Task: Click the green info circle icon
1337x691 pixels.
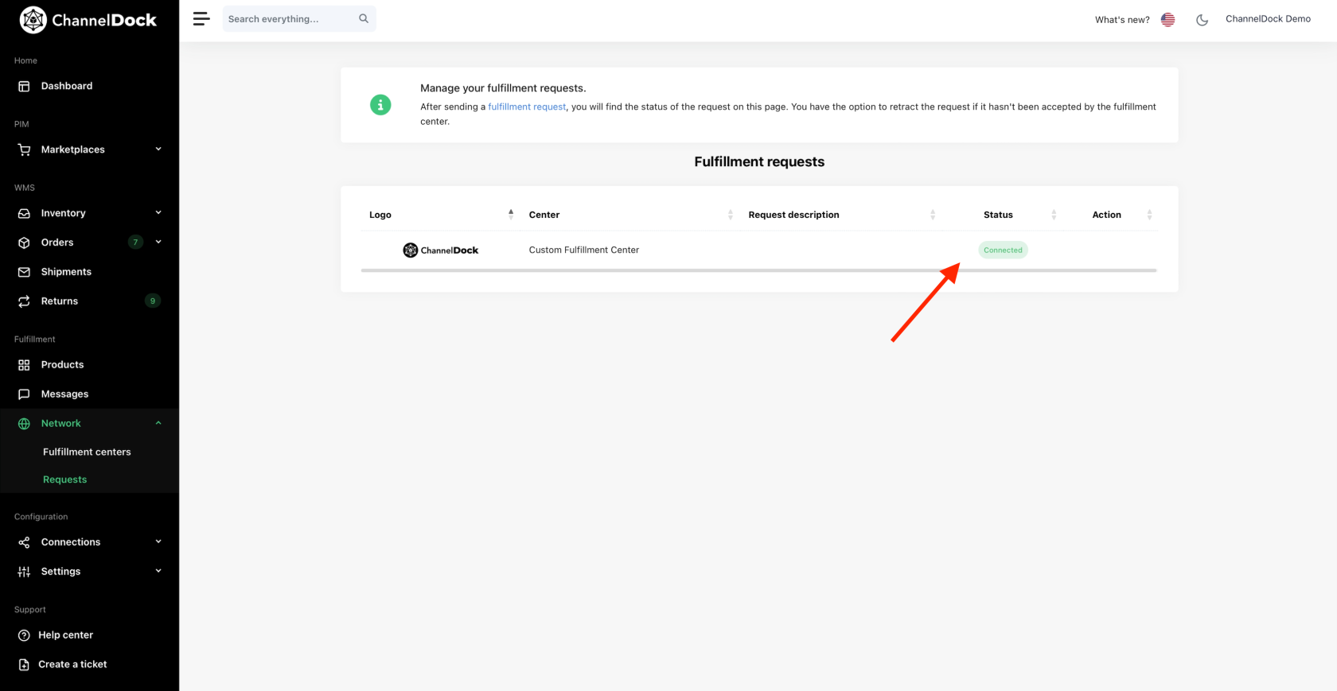Action: point(380,105)
